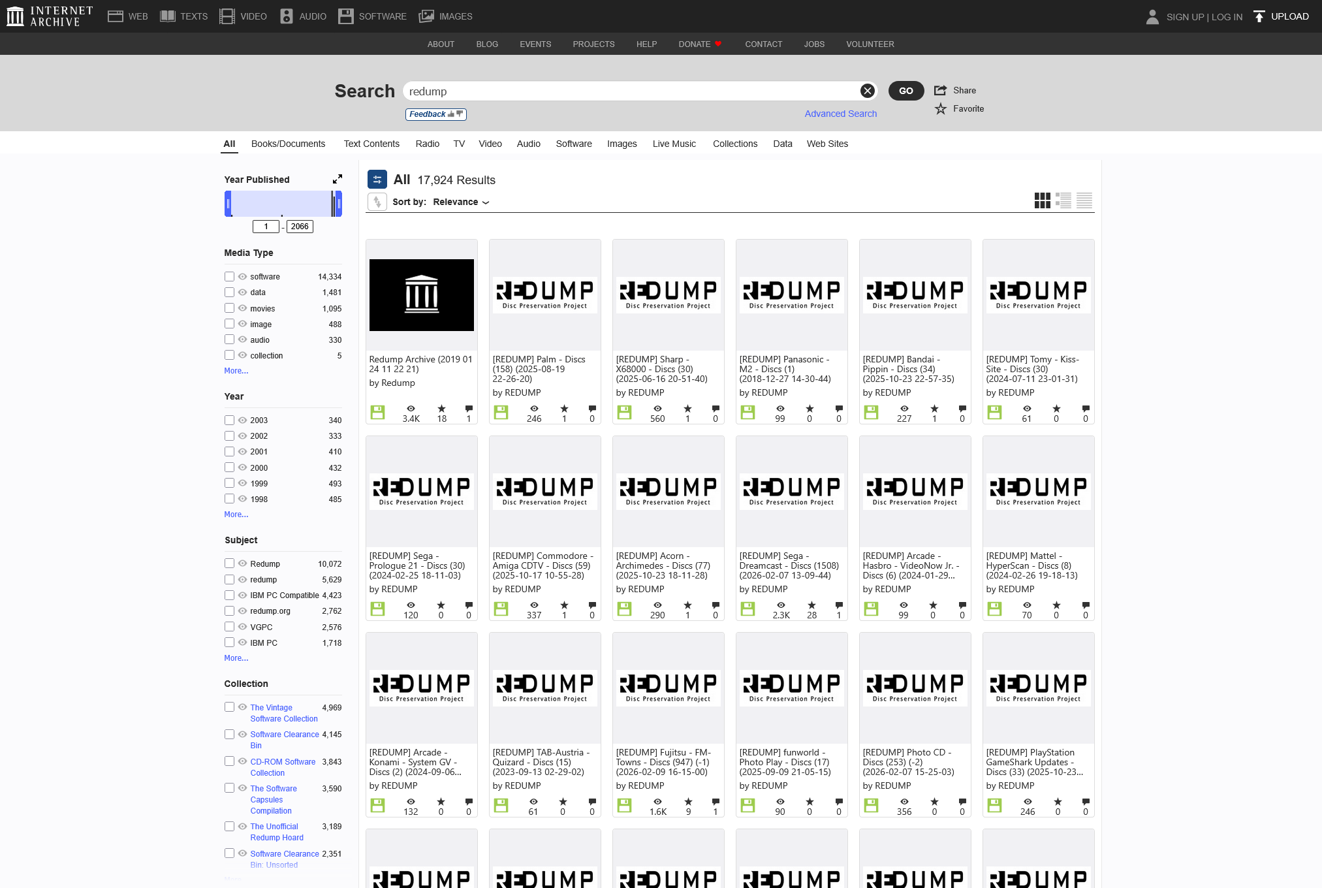Click the clear search text X icon

pyautogui.click(x=867, y=91)
